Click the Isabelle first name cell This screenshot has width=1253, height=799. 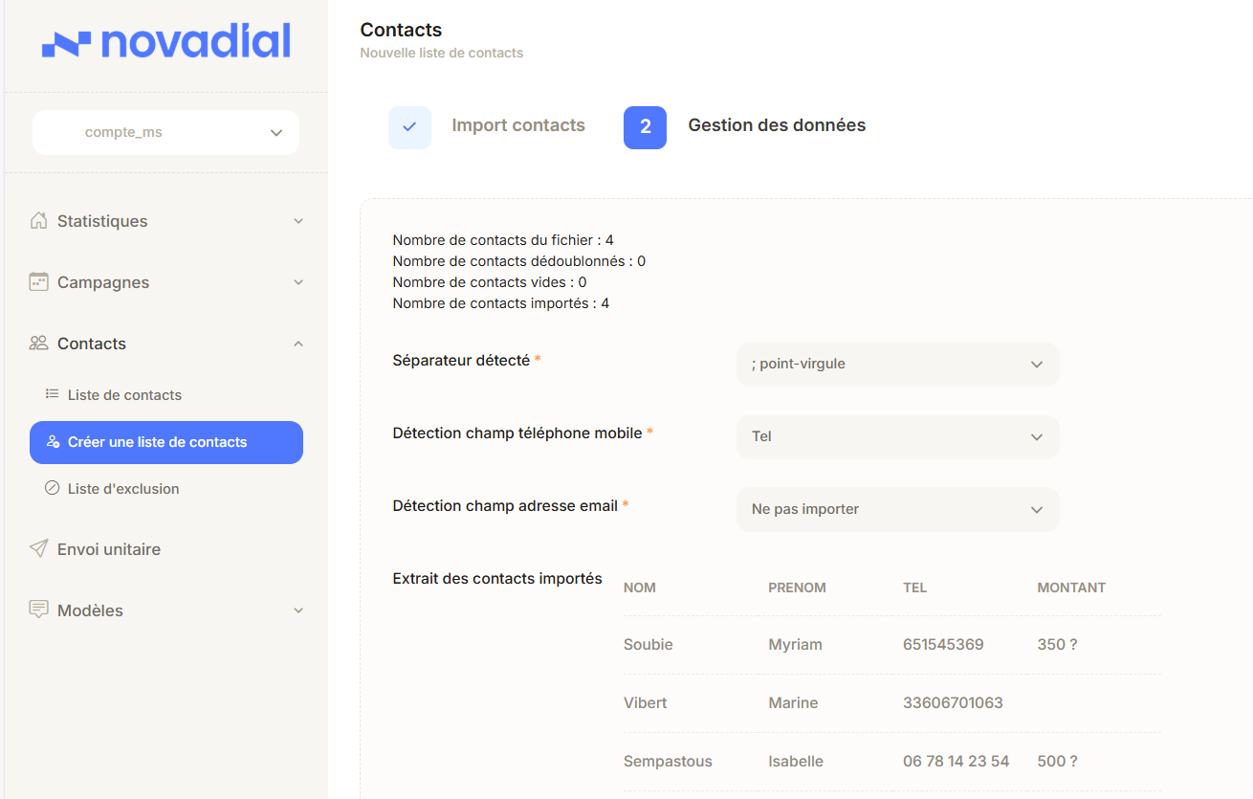pos(796,762)
